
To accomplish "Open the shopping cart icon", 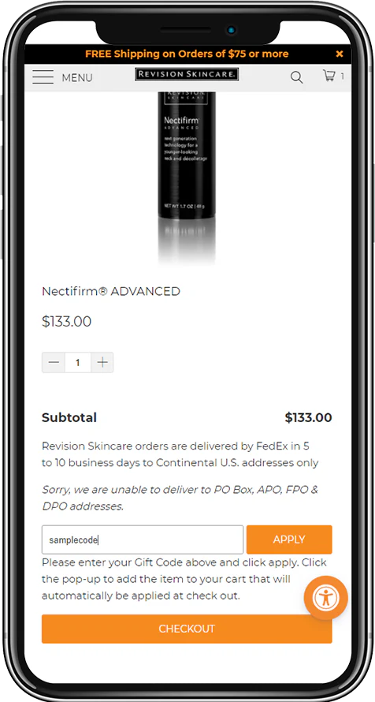I will (329, 76).
